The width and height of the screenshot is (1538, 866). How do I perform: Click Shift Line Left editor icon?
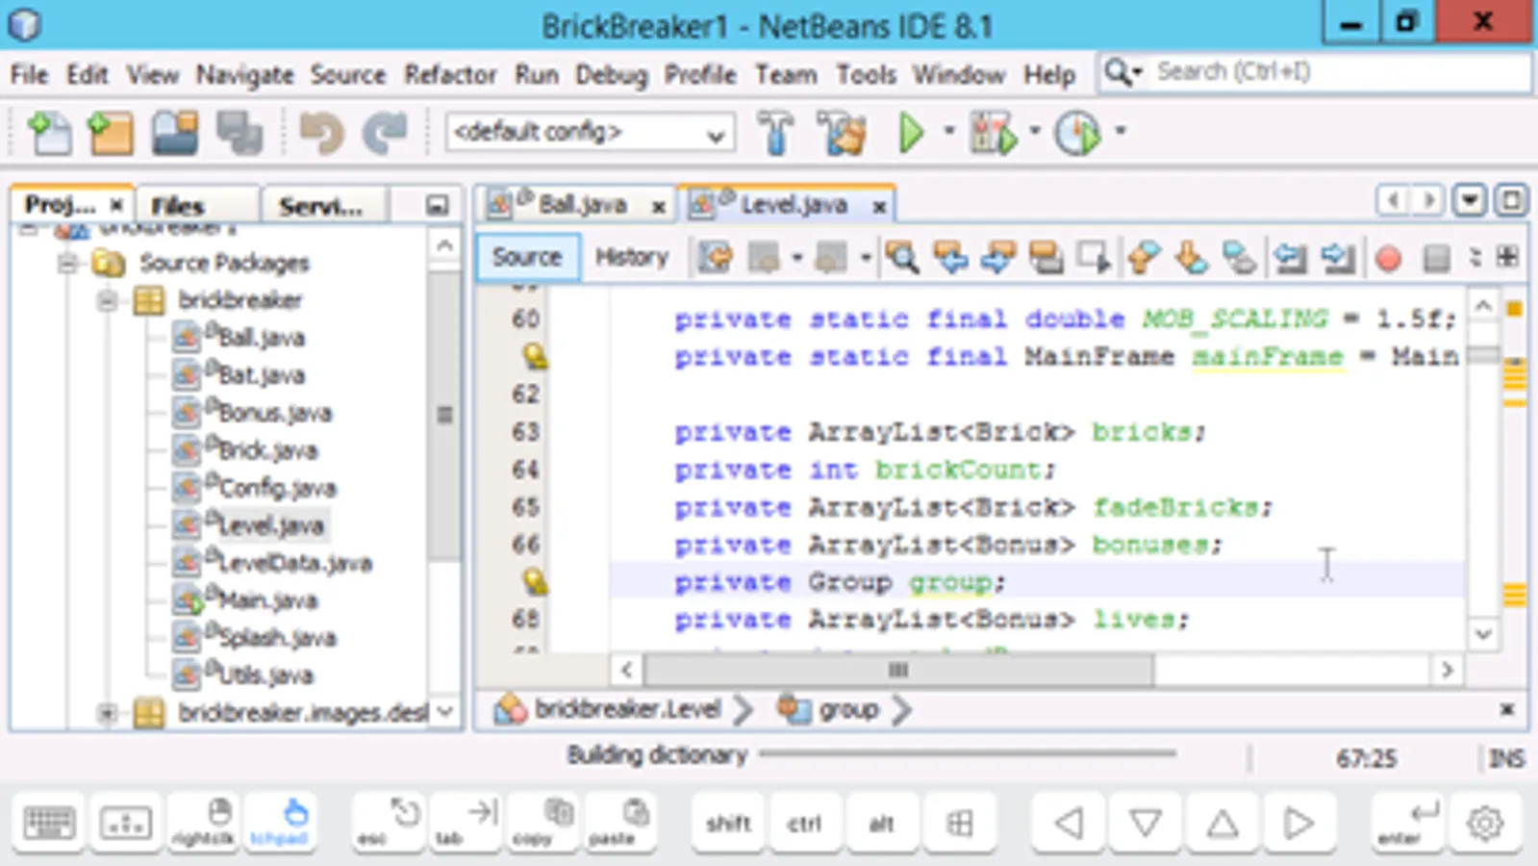pos(1290,257)
